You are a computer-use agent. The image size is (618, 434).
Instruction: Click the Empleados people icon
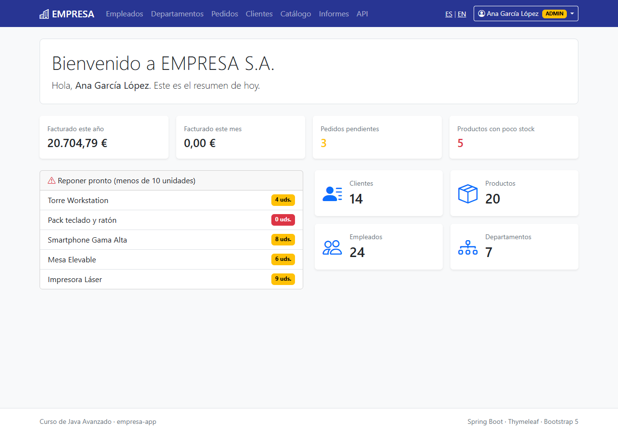pyautogui.click(x=332, y=247)
